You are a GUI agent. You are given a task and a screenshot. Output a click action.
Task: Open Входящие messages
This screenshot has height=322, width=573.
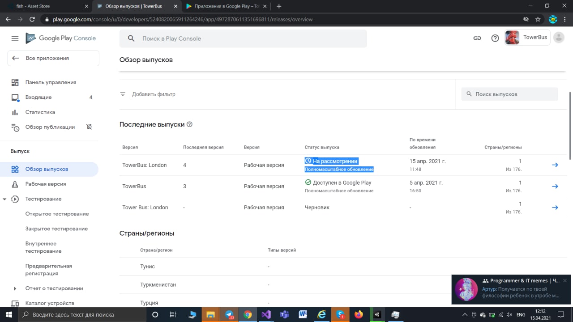[x=38, y=97]
